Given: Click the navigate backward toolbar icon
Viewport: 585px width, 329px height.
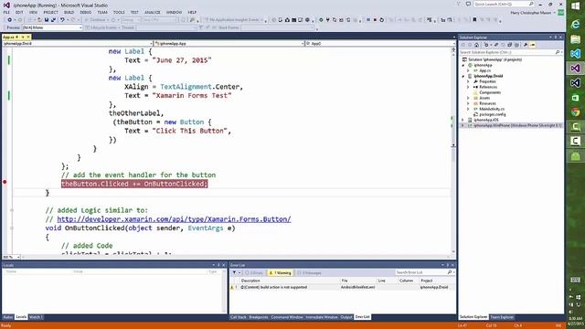Looking at the screenshot, I should (x=10, y=20).
